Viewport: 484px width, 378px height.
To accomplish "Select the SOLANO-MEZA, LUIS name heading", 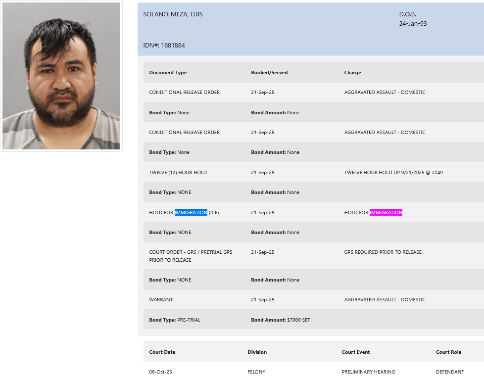I will (173, 14).
